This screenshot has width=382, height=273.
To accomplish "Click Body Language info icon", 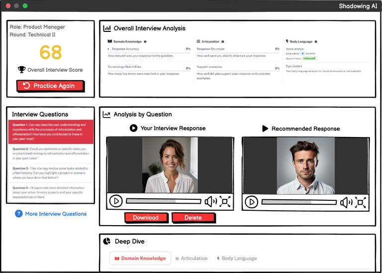I will click(x=316, y=41).
